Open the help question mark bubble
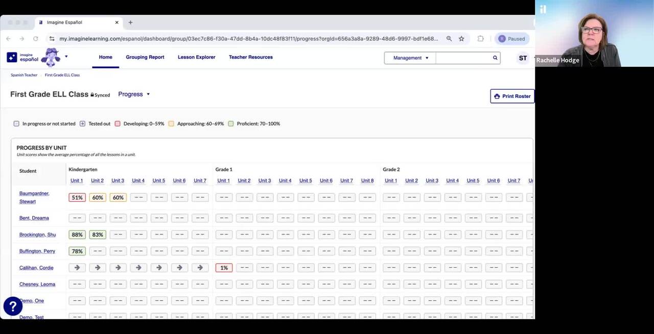 tap(13, 306)
